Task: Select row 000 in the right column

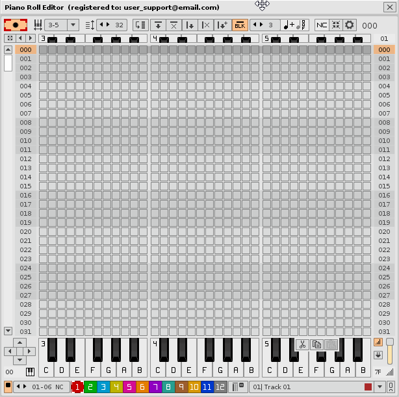Action: click(384, 49)
